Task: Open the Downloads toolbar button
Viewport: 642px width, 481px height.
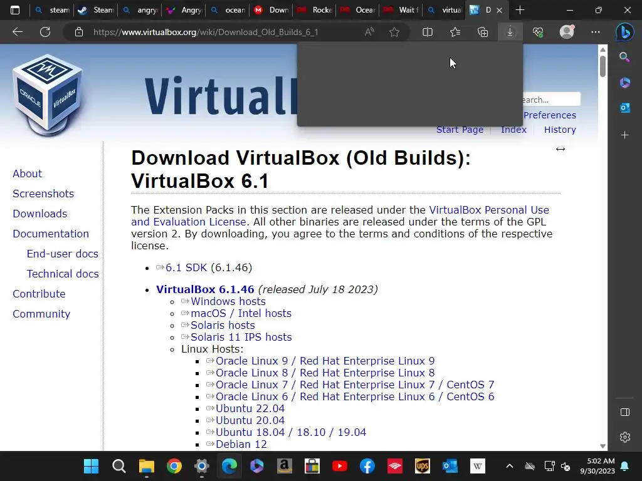Action: tap(510, 32)
